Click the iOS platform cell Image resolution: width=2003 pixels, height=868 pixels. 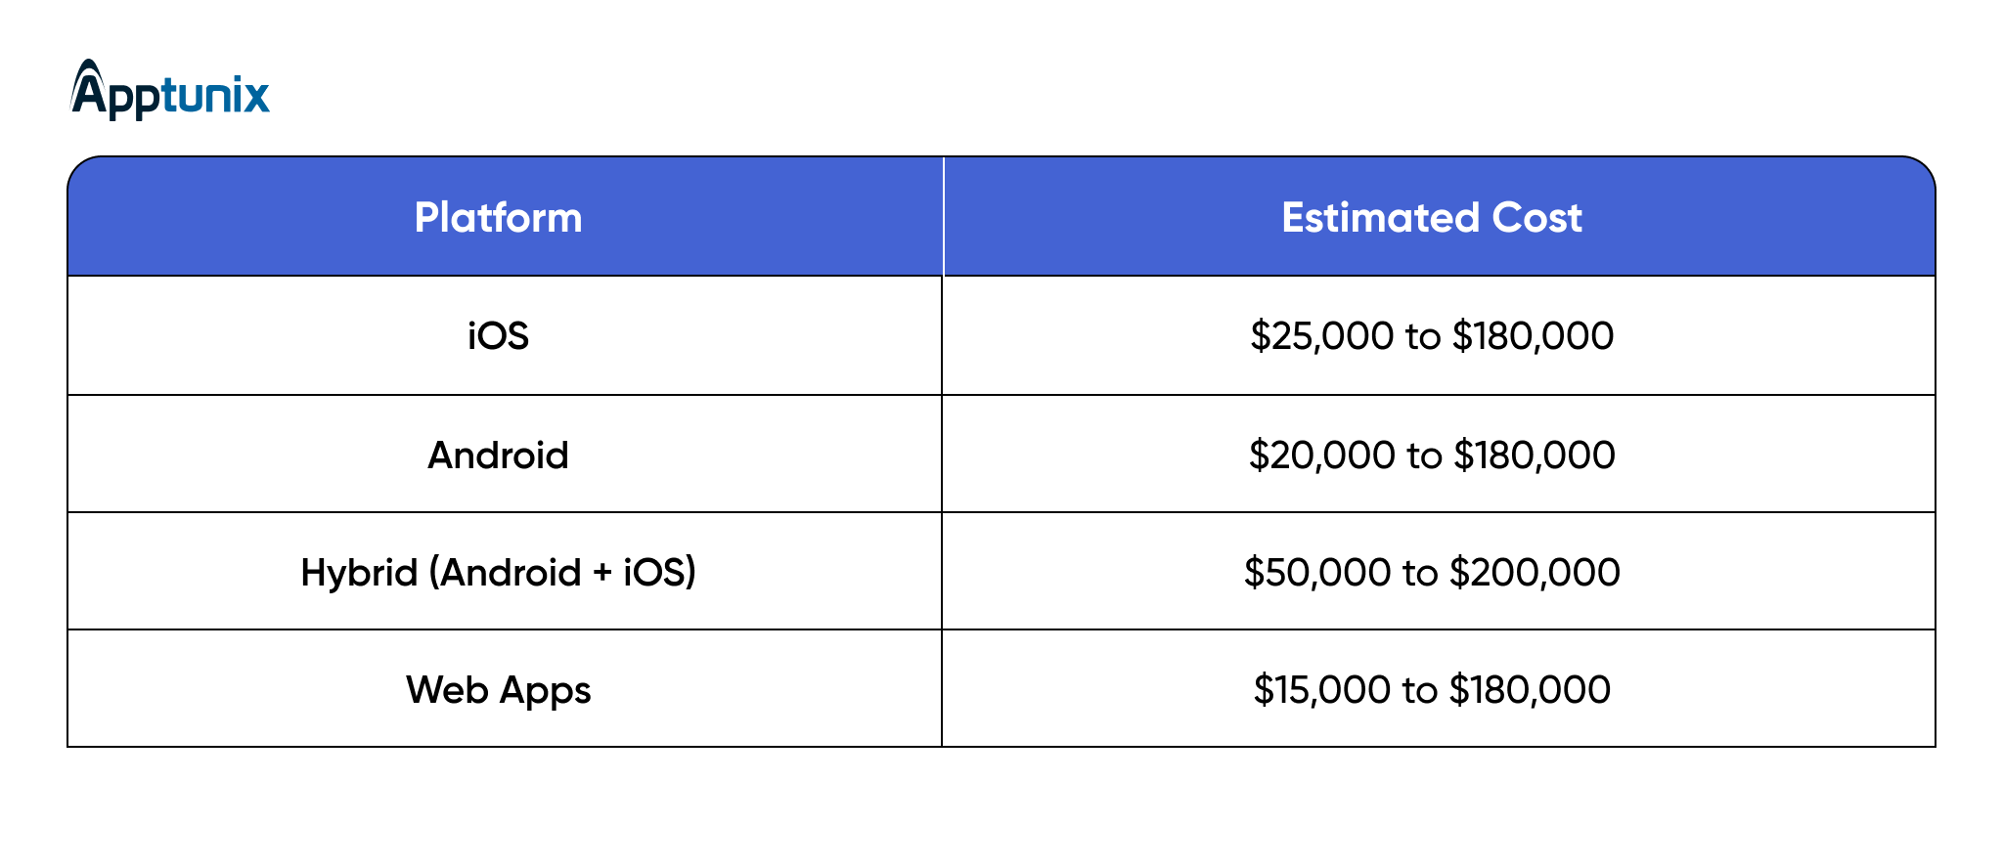498,336
